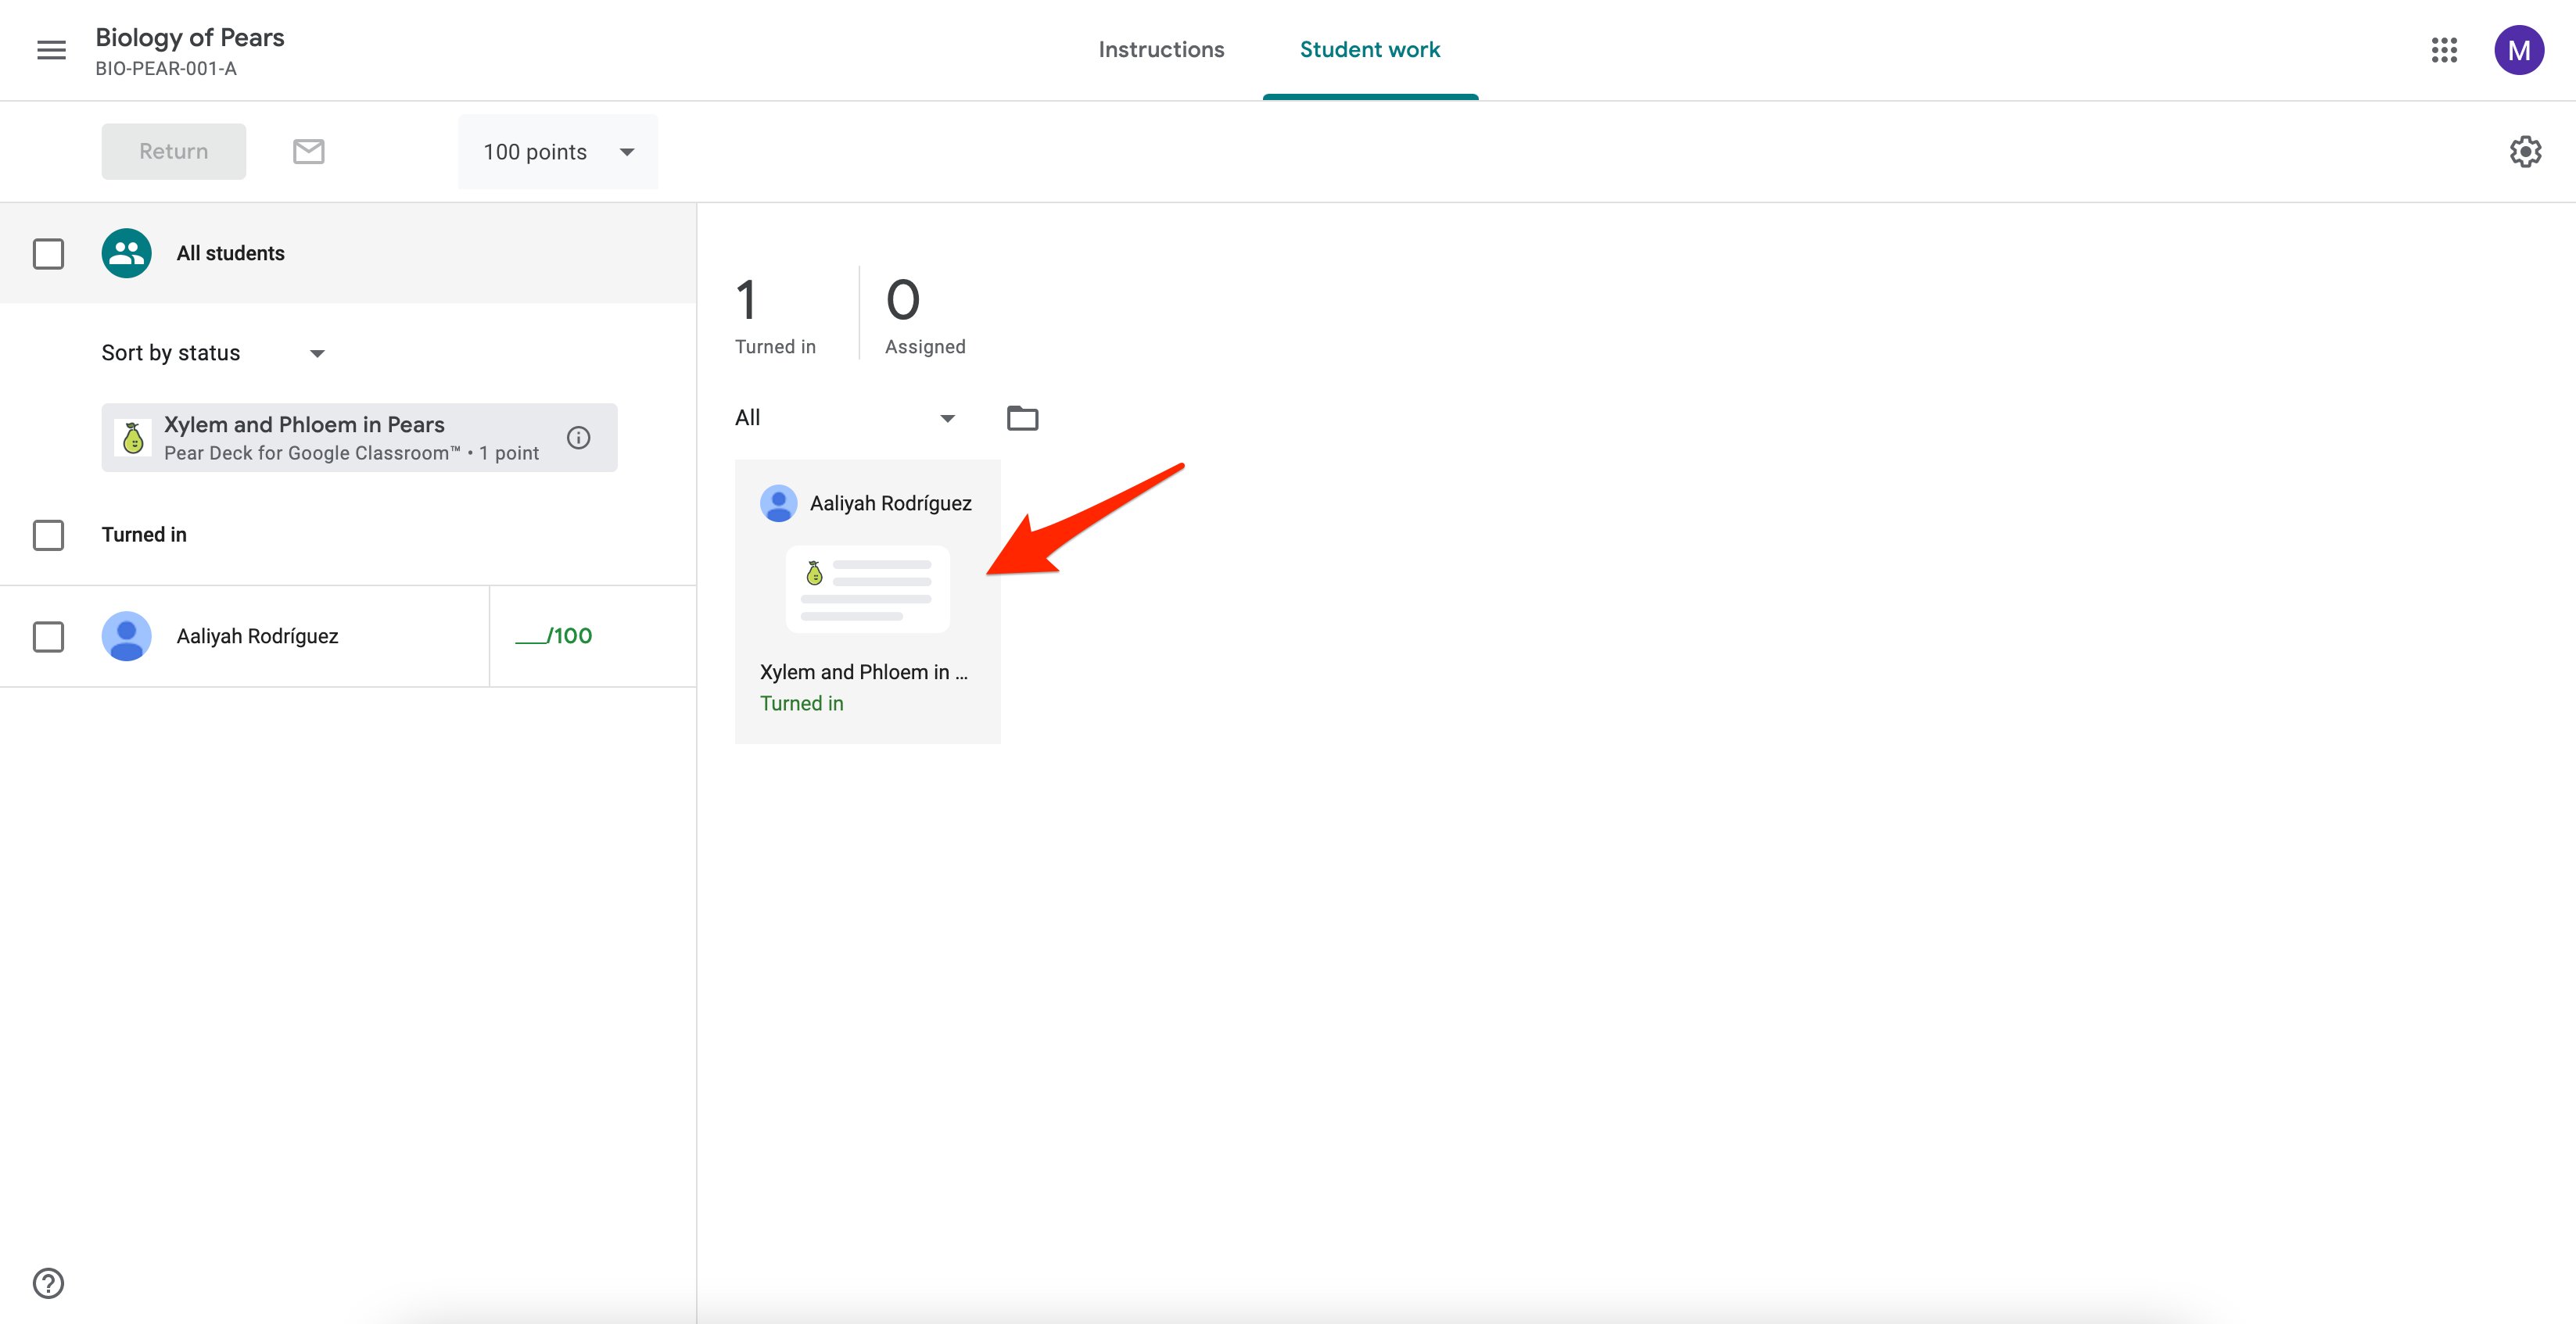Click the All students label
Screen dimensions: 2576x1324
(230, 254)
